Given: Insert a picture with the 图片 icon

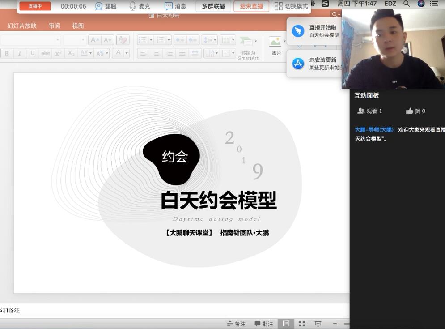Looking at the screenshot, I should 276,45.
